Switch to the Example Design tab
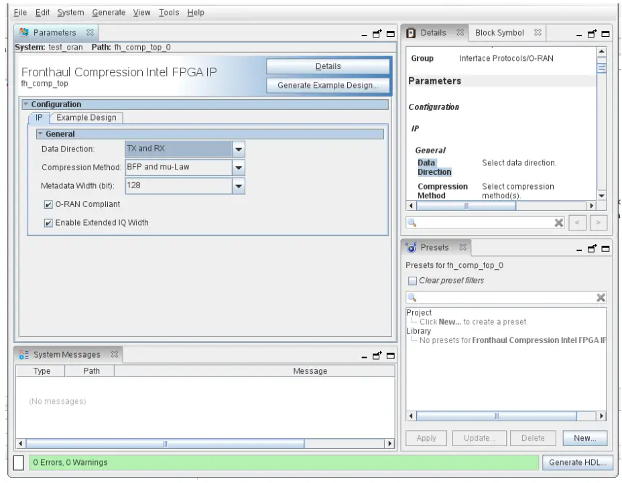 click(86, 117)
